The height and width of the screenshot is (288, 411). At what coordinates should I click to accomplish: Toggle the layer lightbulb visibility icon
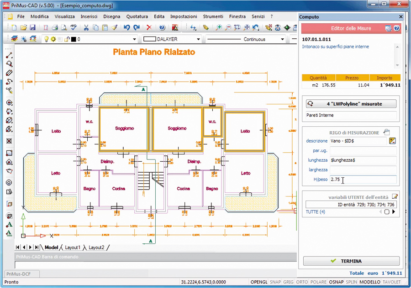click(x=47, y=39)
